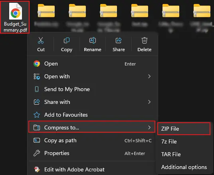Click the Copy icon in context menu
This screenshot has width=214, height=175.
(67, 40)
